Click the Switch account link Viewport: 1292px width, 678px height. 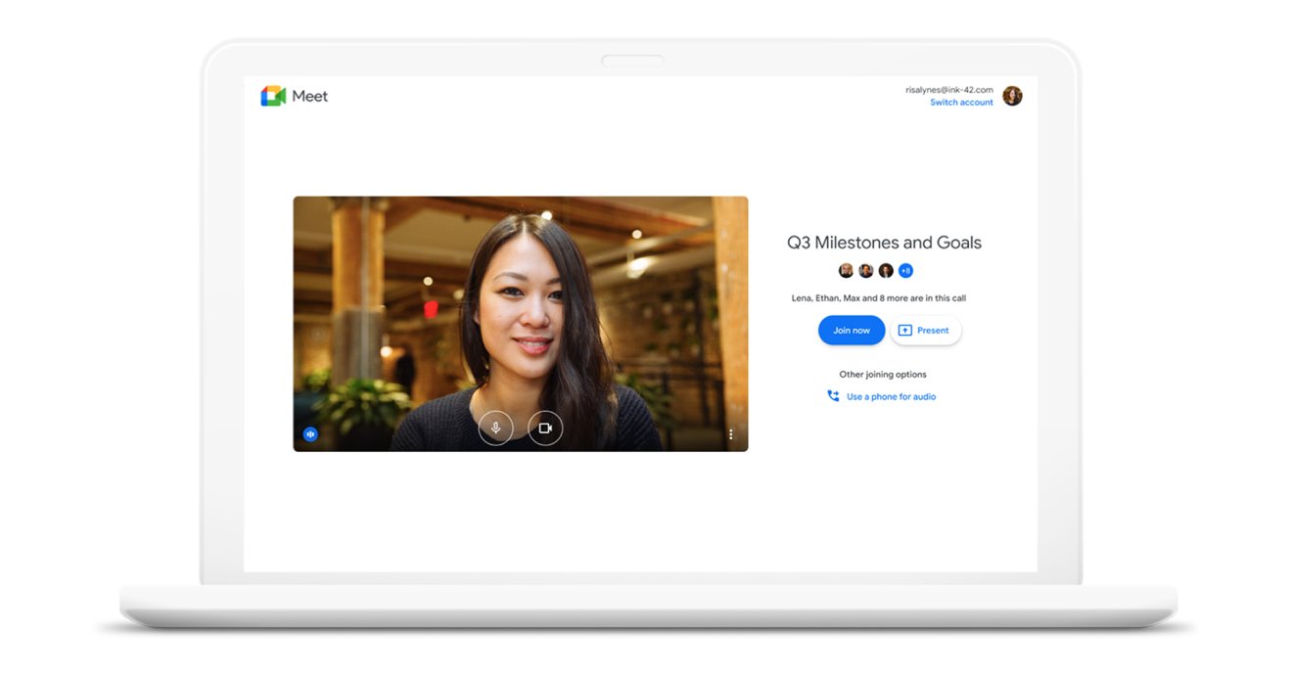click(x=961, y=103)
